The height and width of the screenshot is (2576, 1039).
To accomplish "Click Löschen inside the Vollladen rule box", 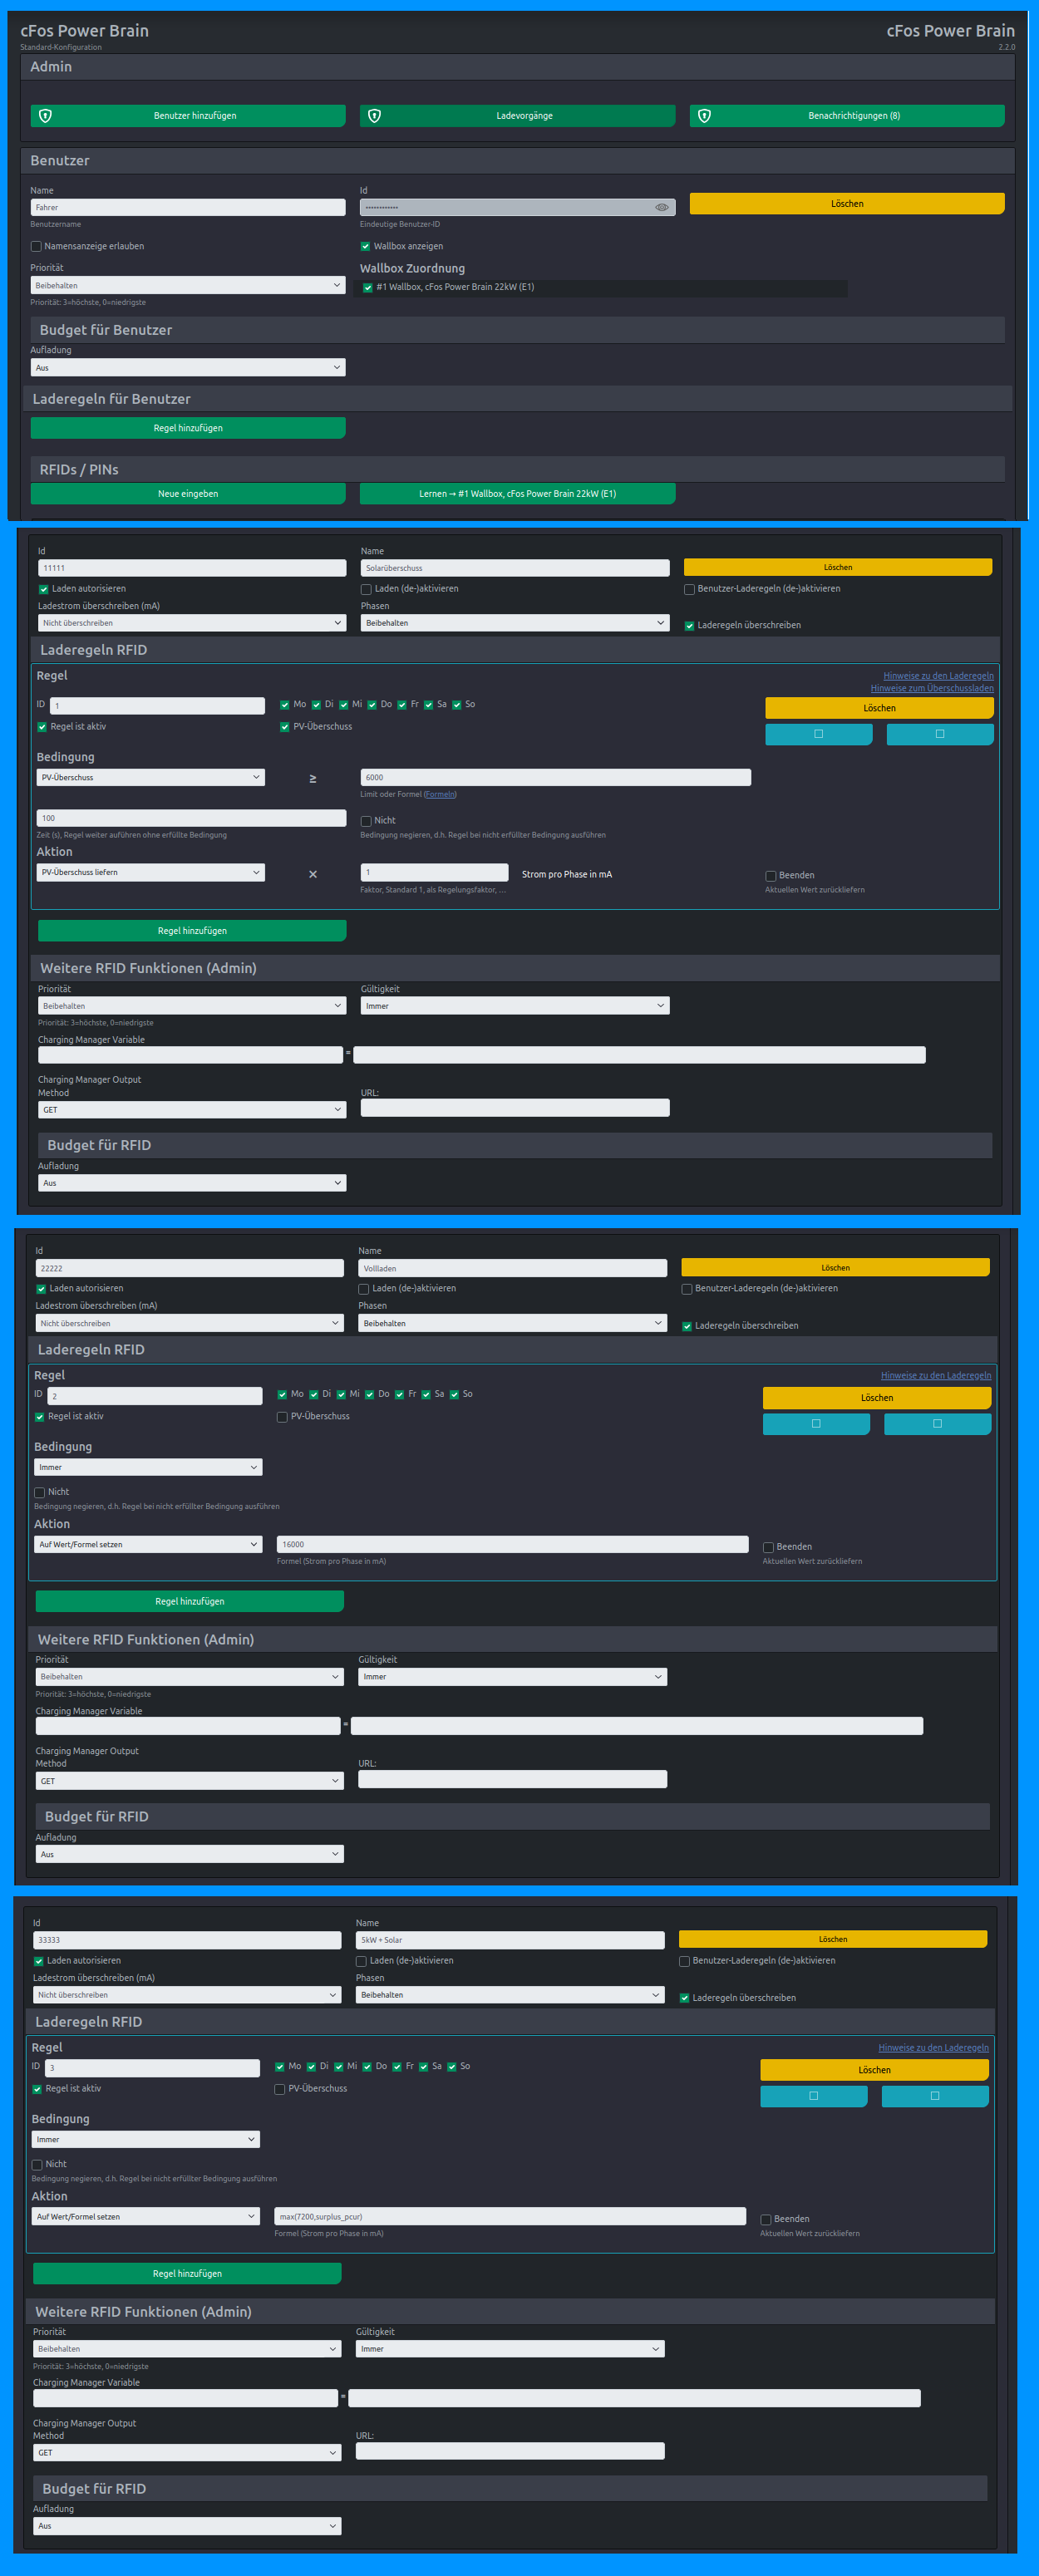I will [877, 1398].
